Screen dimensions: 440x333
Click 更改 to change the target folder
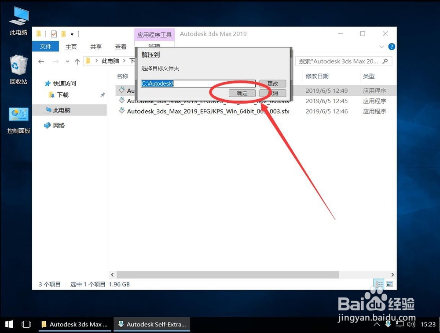tap(274, 83)
